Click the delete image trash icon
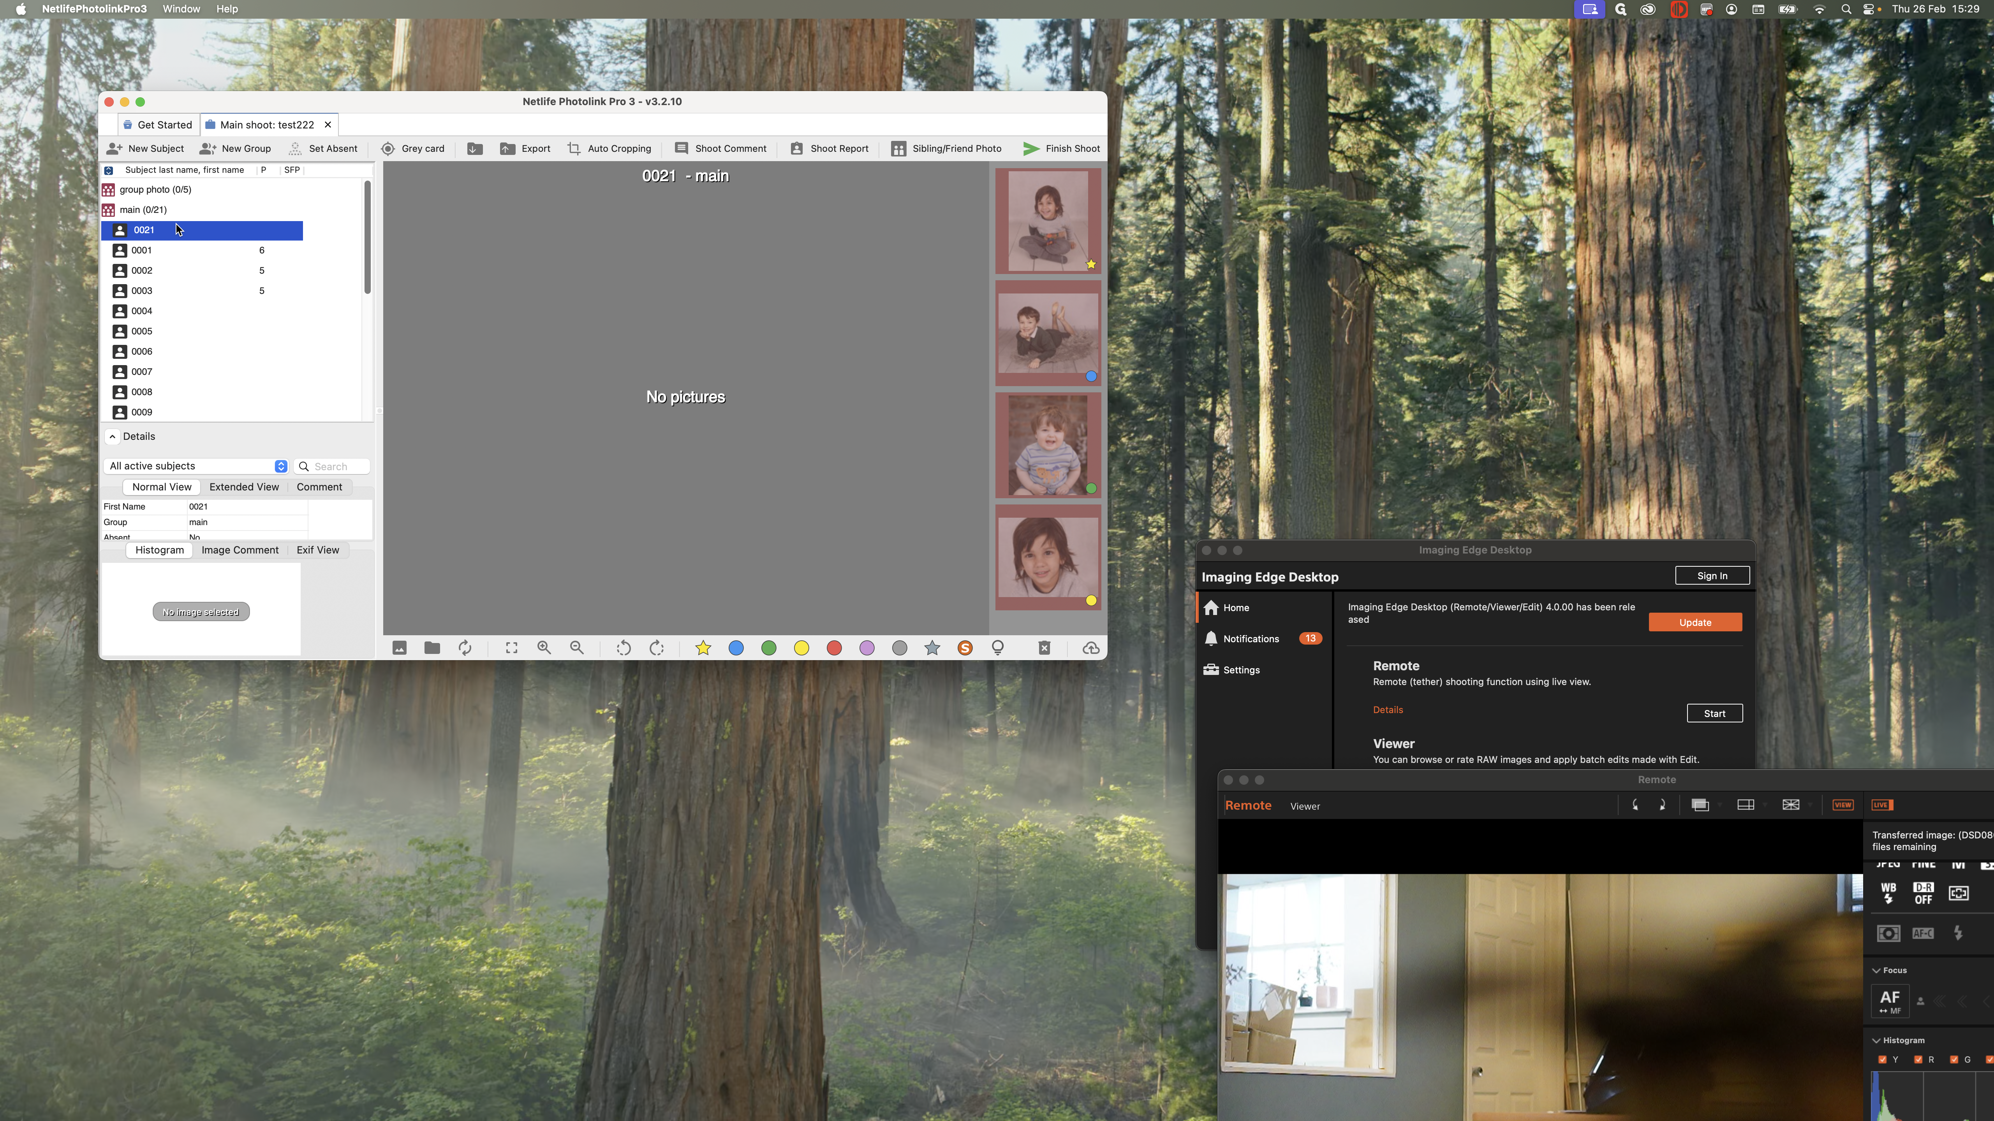 [1044, 648]
